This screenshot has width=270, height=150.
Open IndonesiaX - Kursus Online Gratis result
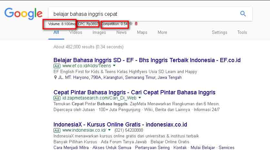[120, 124]
